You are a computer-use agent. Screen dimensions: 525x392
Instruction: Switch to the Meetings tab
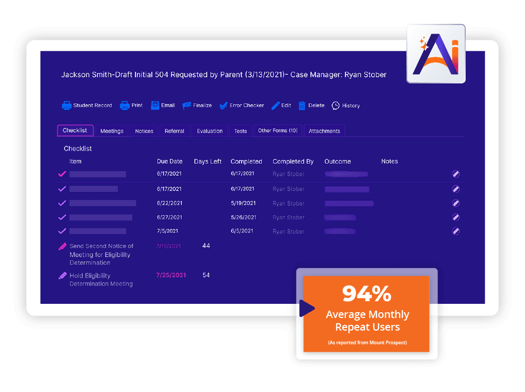coord(112,130)
